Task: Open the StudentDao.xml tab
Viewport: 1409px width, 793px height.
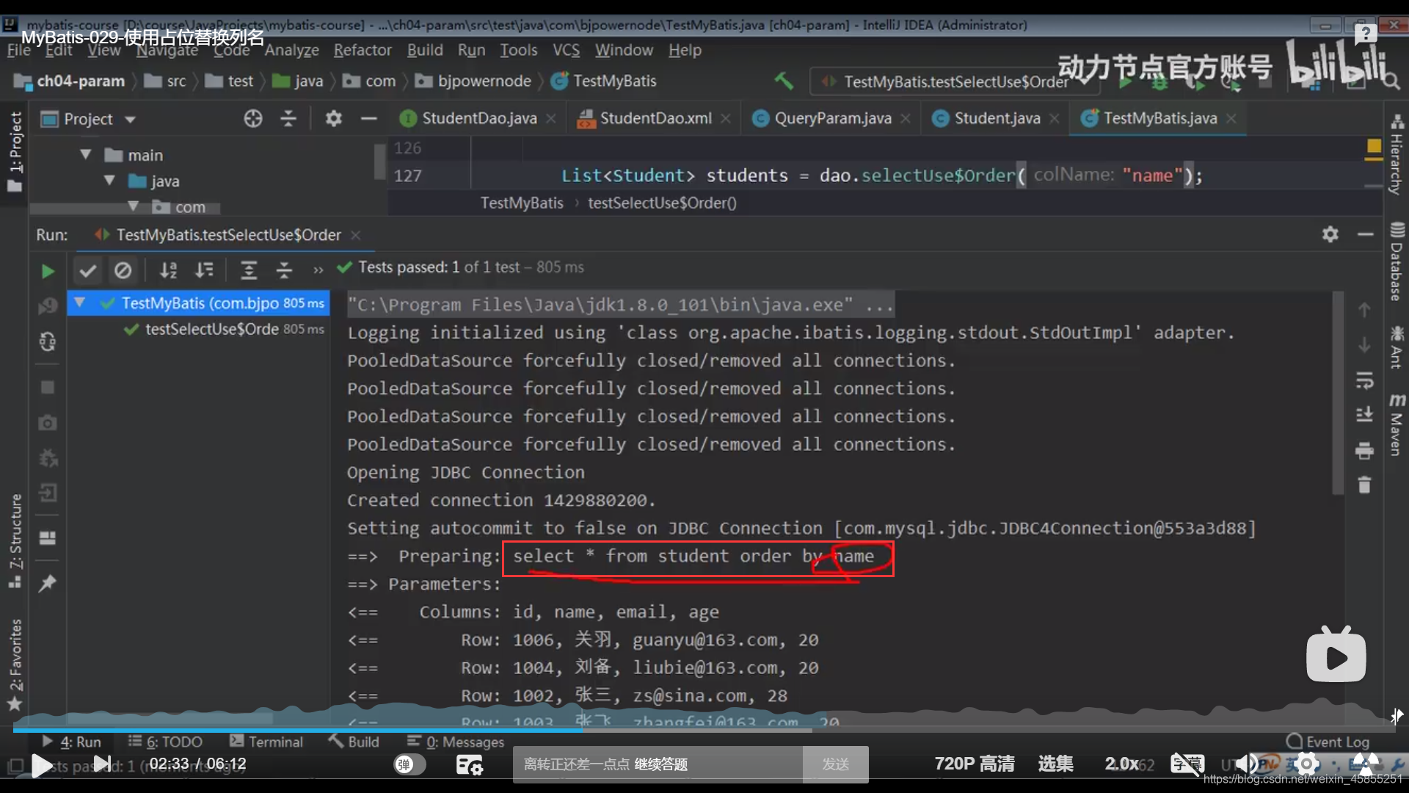Action: 655,118
